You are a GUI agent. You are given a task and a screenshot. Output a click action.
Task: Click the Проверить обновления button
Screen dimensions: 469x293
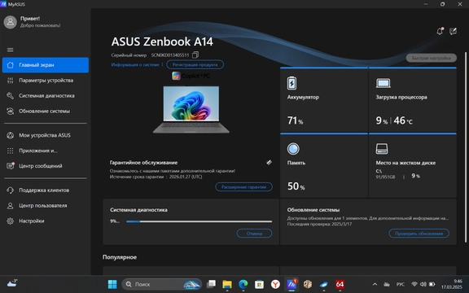tap(419, 234)
